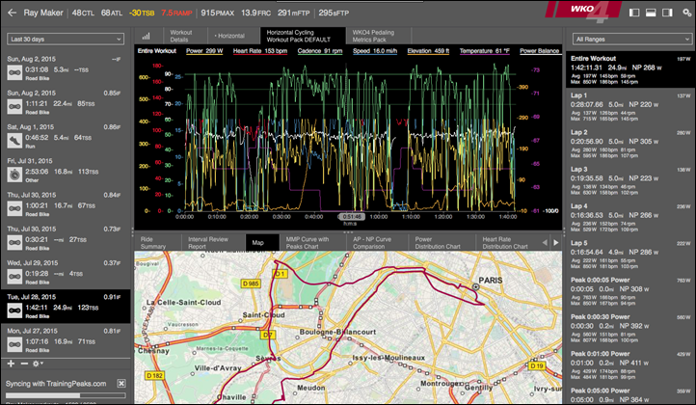Close the TrainingPeaks sync notification
This screenshot has width=696, height=405.
click(x=121, y=384)
